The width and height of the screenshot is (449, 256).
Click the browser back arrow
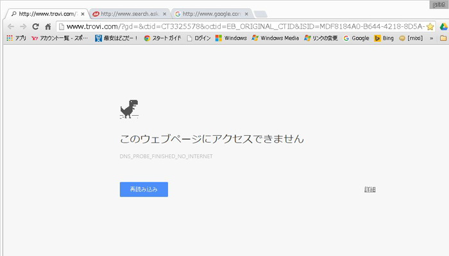[11, 27]
